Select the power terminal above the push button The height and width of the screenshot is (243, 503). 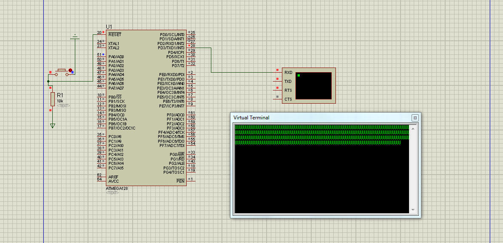75,37
